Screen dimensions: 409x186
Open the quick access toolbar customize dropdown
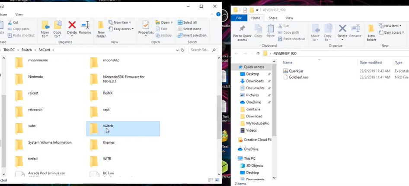pos(257,10)
